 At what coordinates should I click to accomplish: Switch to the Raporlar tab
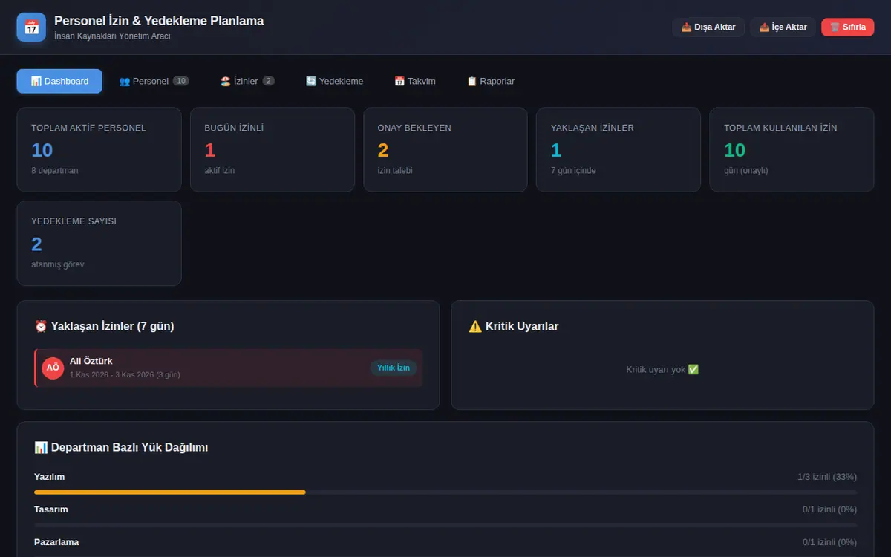pos(490,81)
